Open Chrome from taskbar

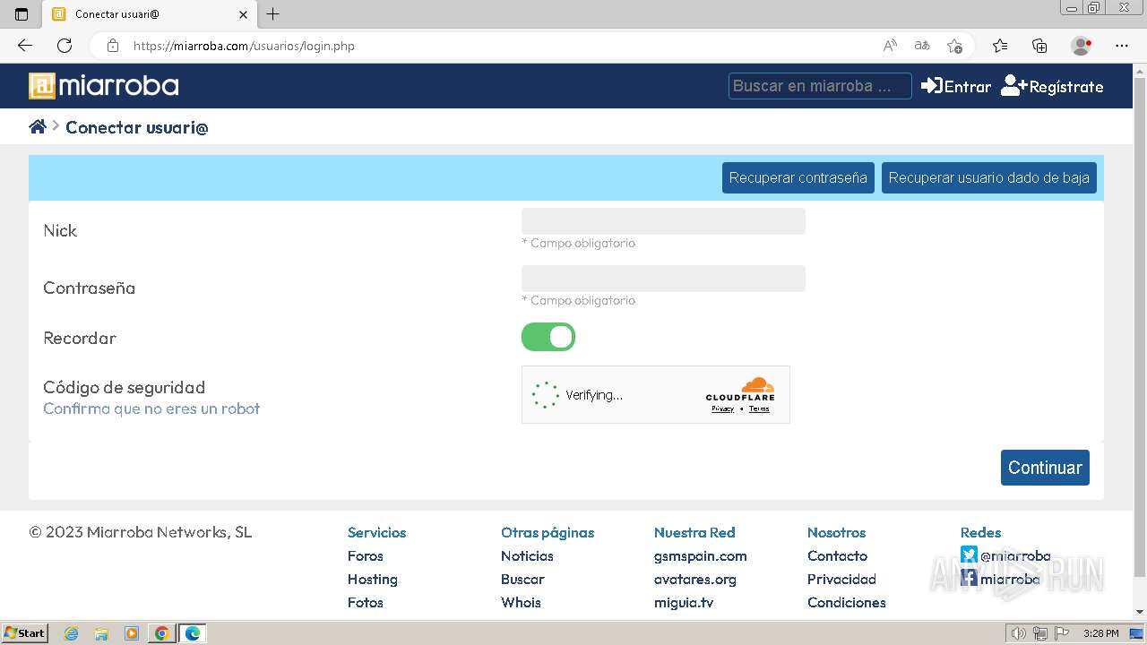pos(162,633)
